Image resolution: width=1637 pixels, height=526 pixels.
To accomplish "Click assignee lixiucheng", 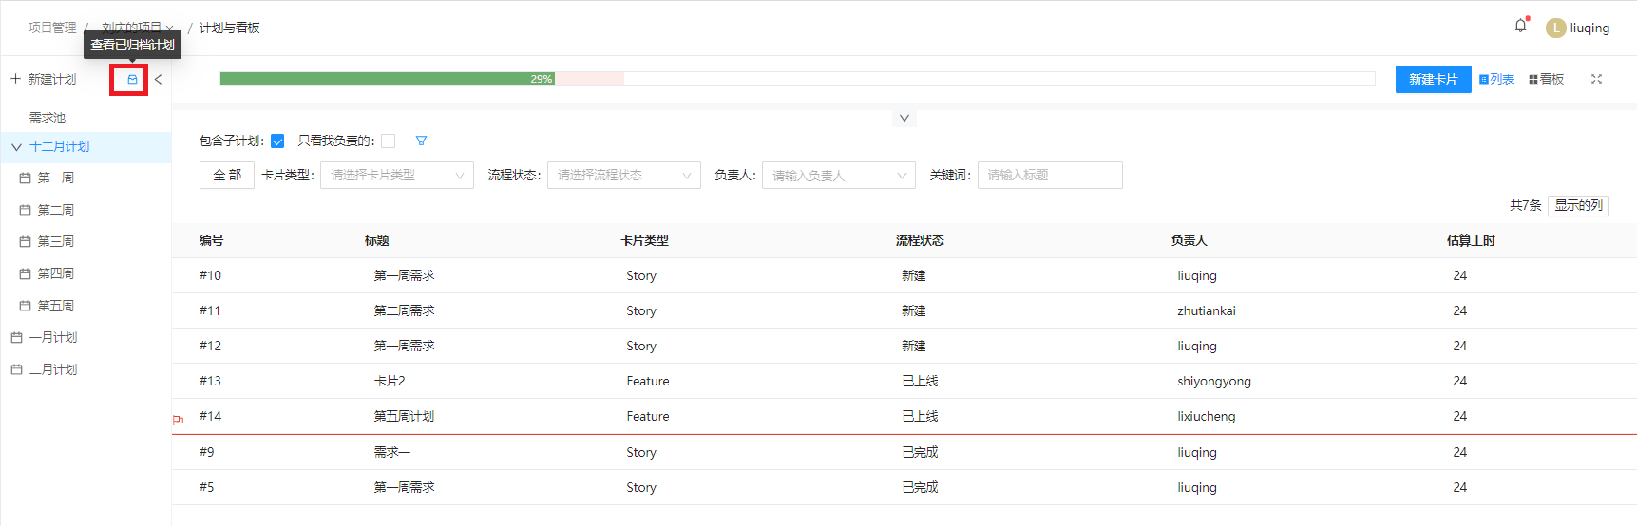I will pyautogui.click(x=1207, y=416).
